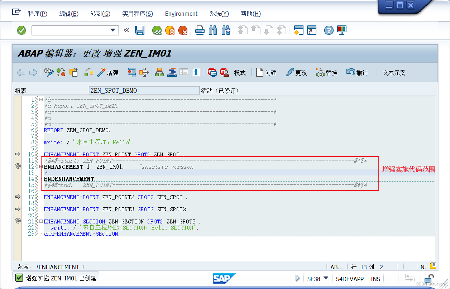The height and width of the screenshot is (289, 450).
Task: Open search with the Find binoculars icon
Action: point(212,30)
